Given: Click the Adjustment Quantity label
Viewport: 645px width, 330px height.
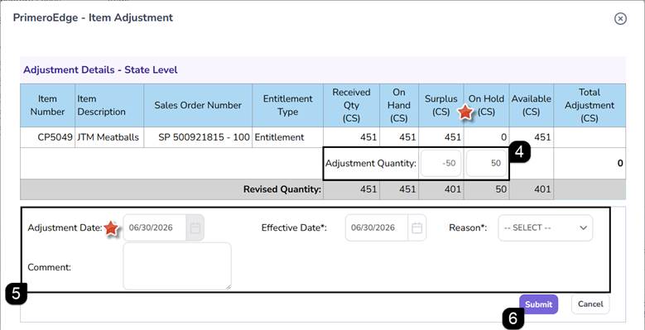Looking at the screenshot, I should (371, 163).
